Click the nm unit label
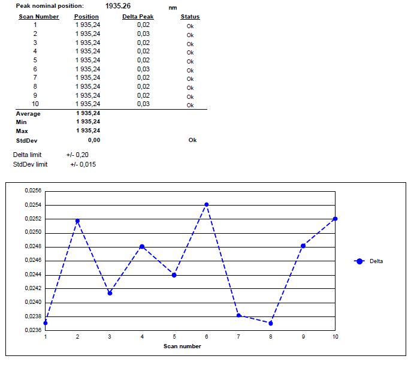Screen dimensions: 414x365 pyautogui.click(x=173, y=8)
